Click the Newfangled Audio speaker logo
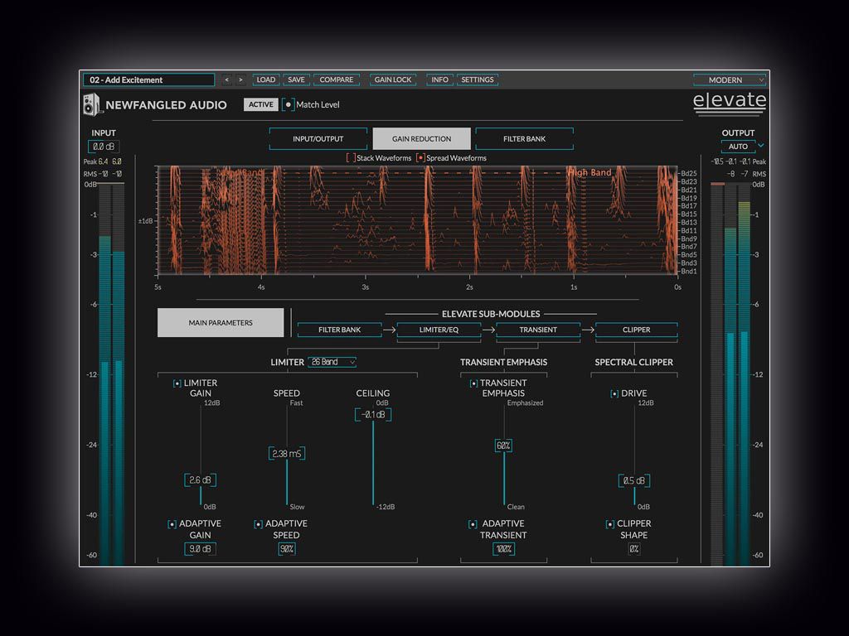Viewport: 849px width, 636px height. [x=91, y=104]
